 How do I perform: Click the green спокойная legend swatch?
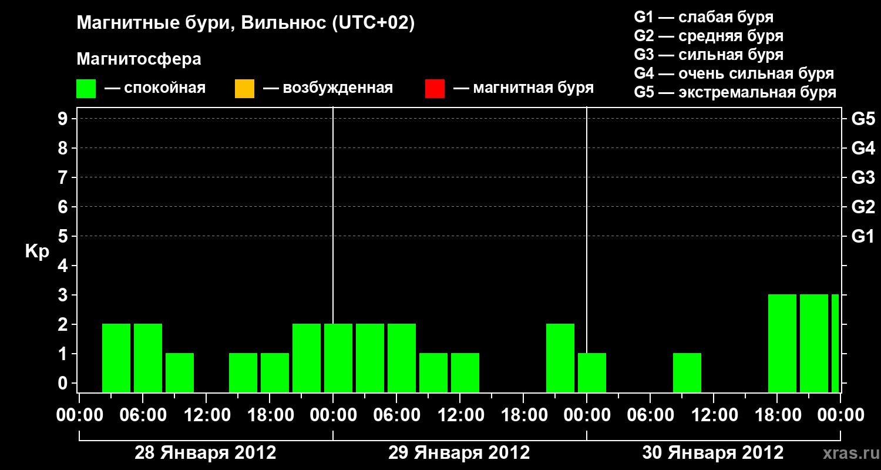coord(86,89)
